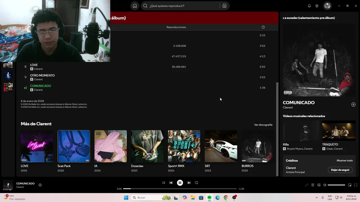Open the BURROS album card
Screen dimensions: 360x202
258,151
